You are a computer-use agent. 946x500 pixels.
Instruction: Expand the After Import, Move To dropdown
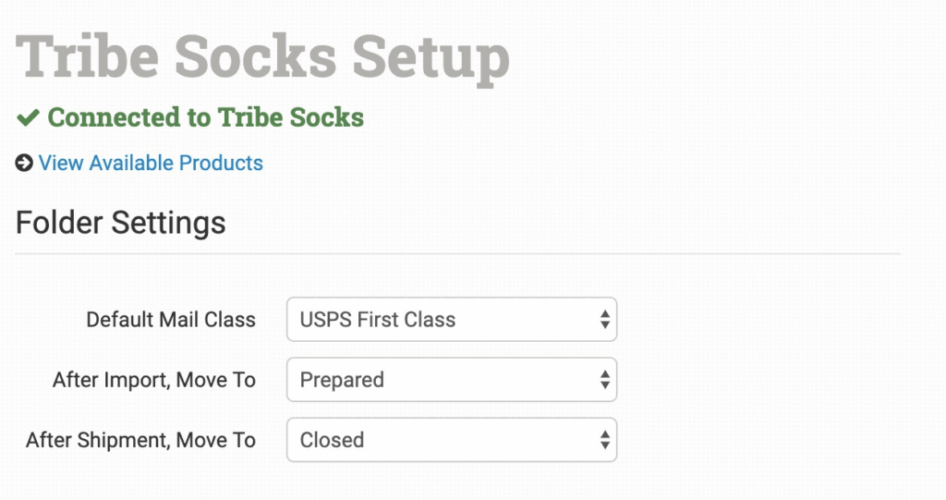(451, 380)
